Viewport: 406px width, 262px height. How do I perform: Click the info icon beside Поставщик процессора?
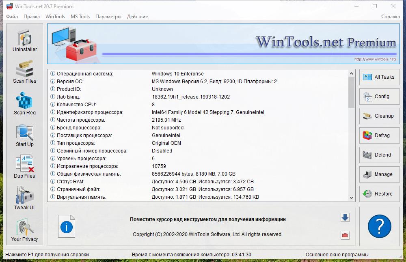(52, 135)
